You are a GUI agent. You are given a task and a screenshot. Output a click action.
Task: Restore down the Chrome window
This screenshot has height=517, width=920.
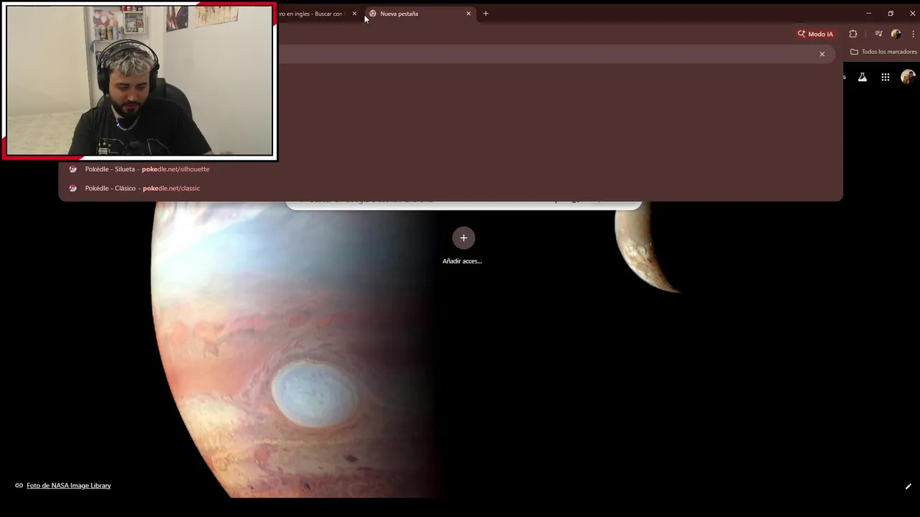coord(891,14)
